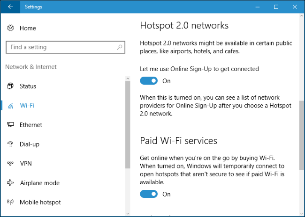The height and width of the screenshot is (217, 305).
Task: Click the Status globe icon
Action: point(10,86)
